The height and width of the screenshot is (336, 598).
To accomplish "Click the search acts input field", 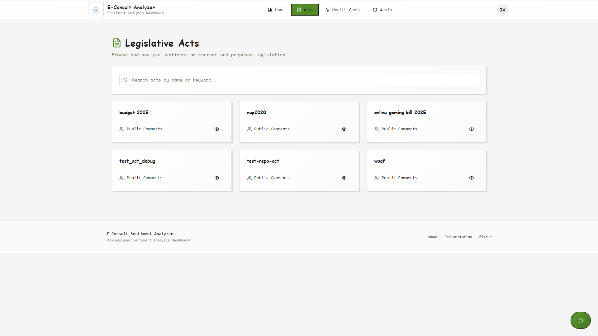I will [299, 80].
